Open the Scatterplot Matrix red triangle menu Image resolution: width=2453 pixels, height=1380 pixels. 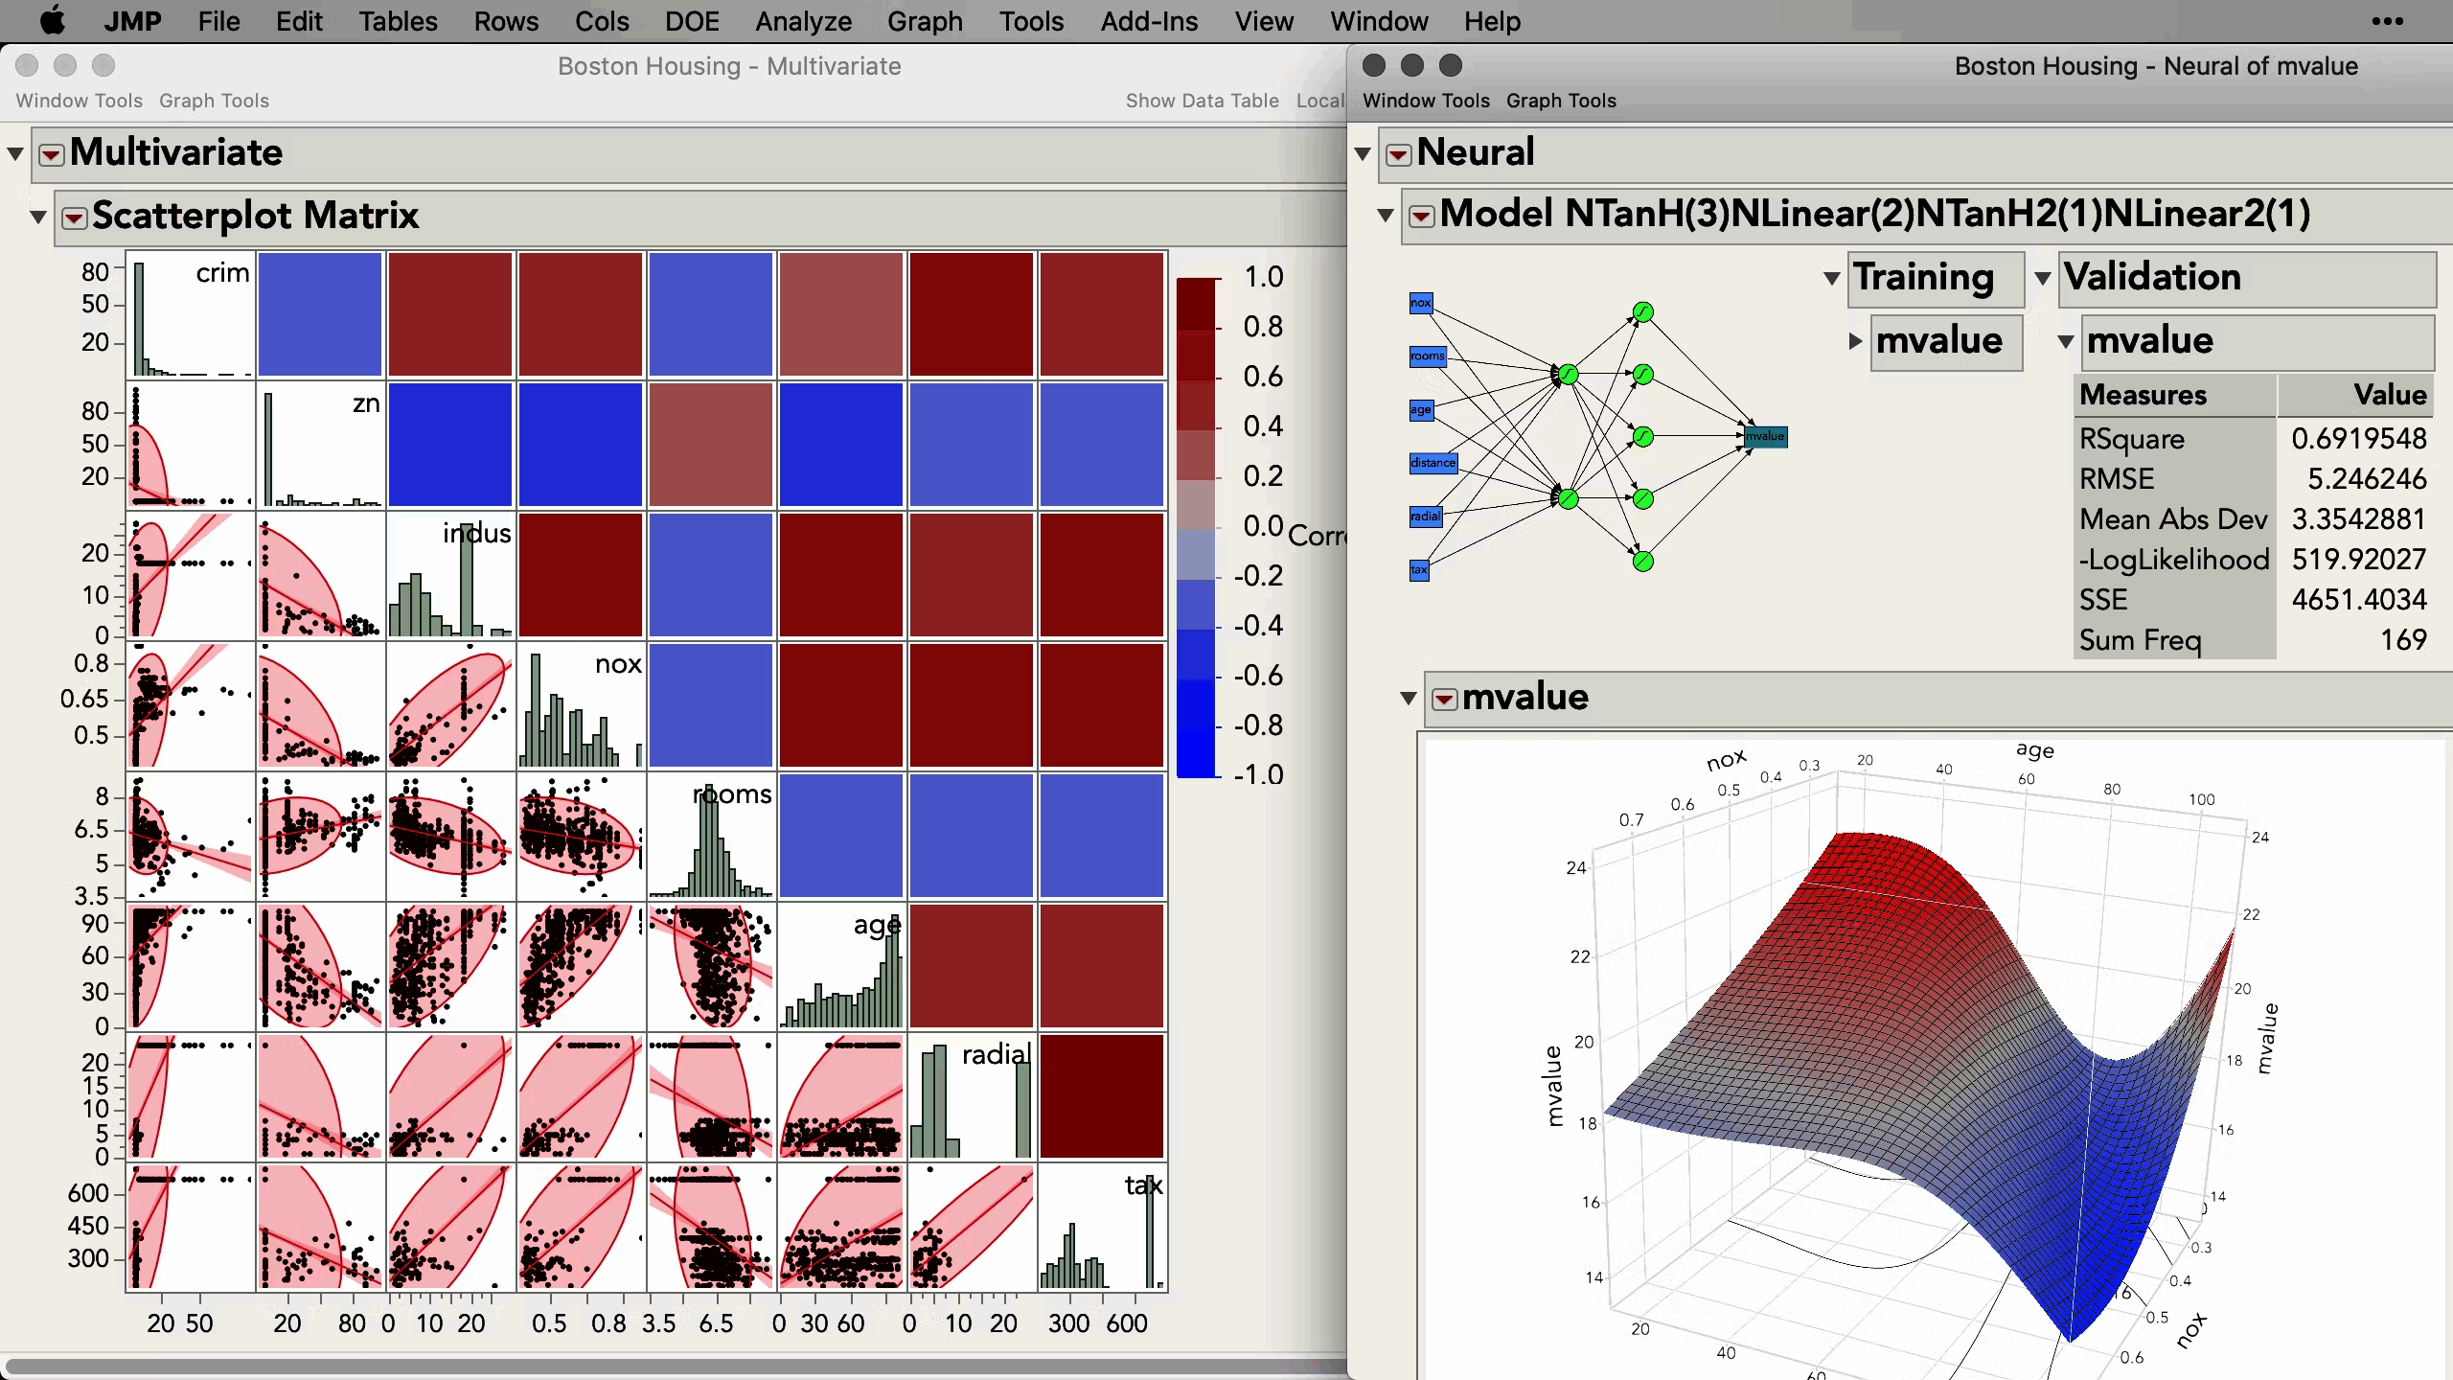coord(74,218)
